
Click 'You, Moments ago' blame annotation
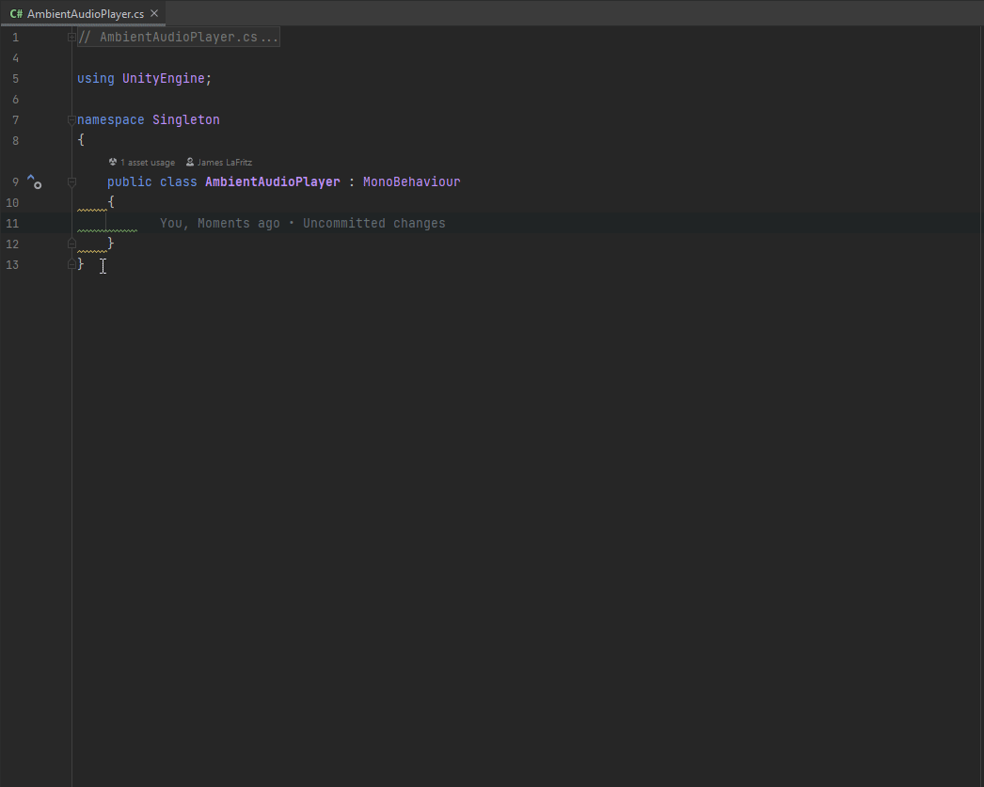click(x=219, y=223)
